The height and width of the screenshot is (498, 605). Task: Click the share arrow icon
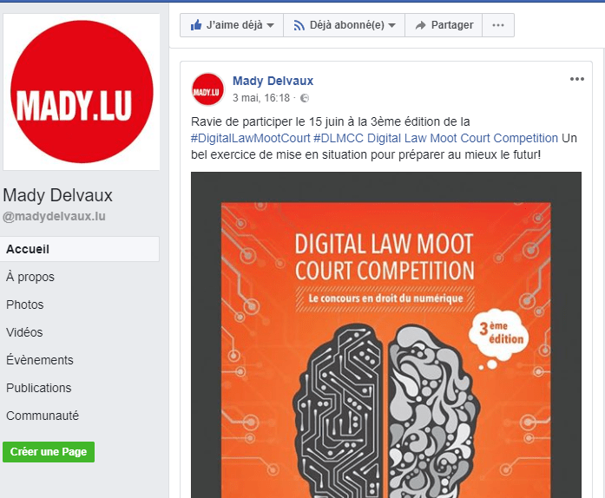tap(421, 25)
